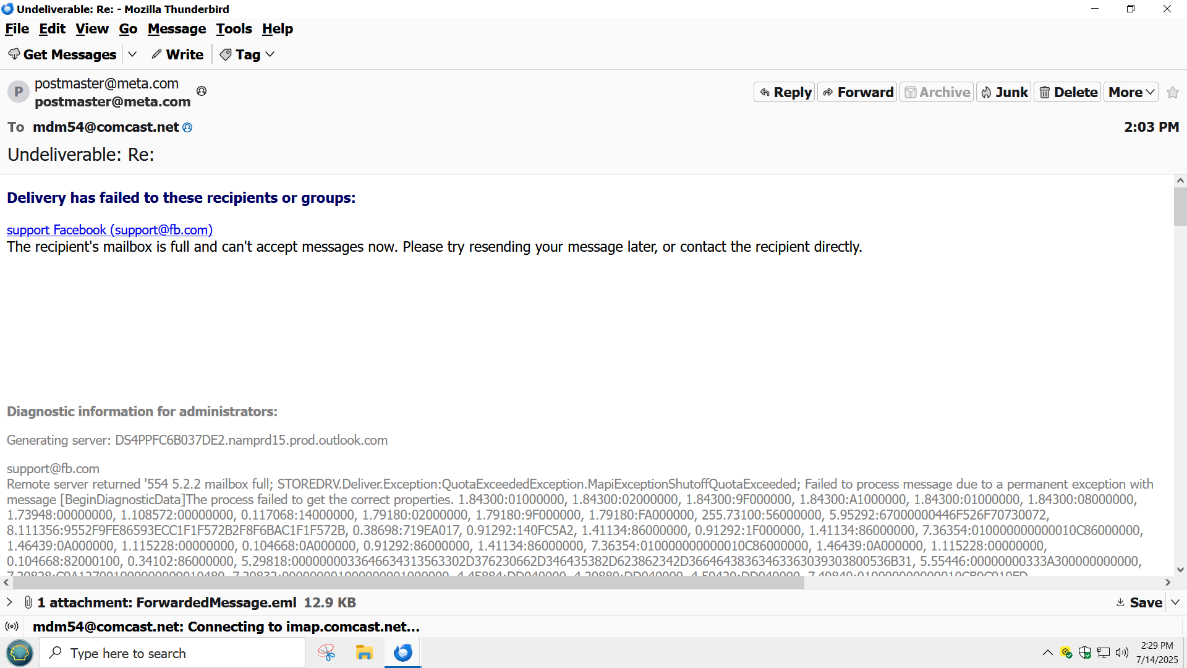Open the clock showing 2:29 PM
Viewport: 1187px width, 668px height.
(x=1157, y=653)
